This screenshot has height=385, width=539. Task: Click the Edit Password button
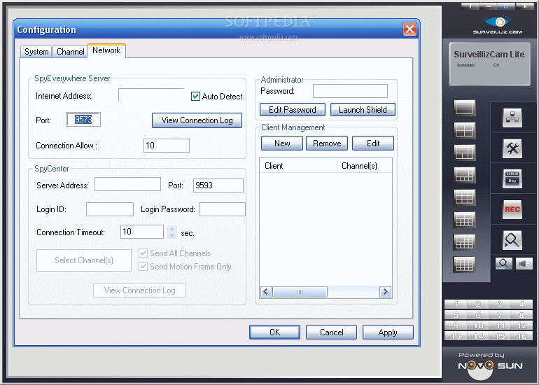click(x=293, y=110)
